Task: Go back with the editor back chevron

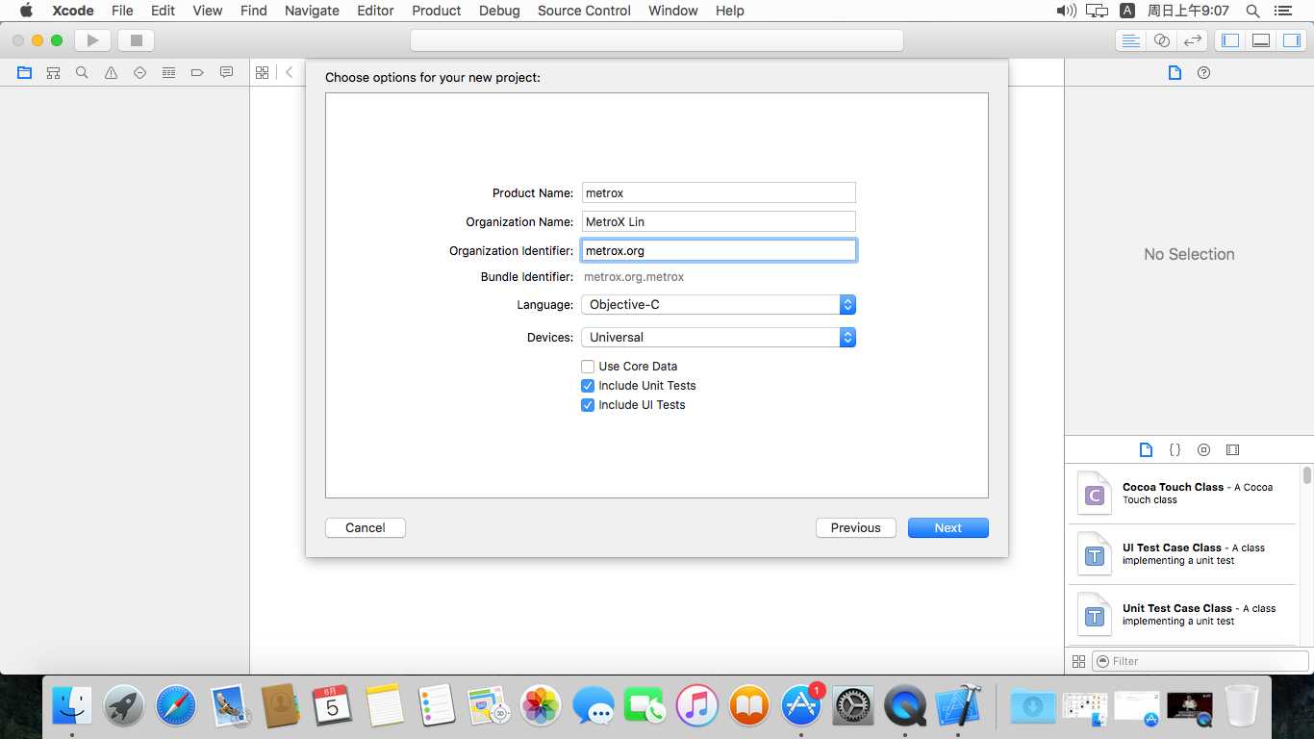Action: (x=289, y=72)
